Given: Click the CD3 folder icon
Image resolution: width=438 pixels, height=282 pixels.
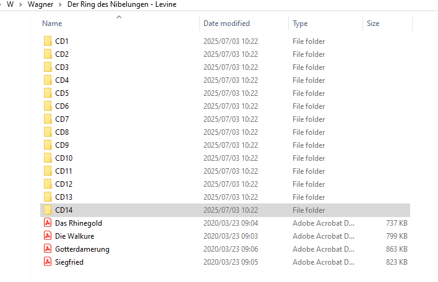Looking at the screenshot, I should (x=48, y=67).
